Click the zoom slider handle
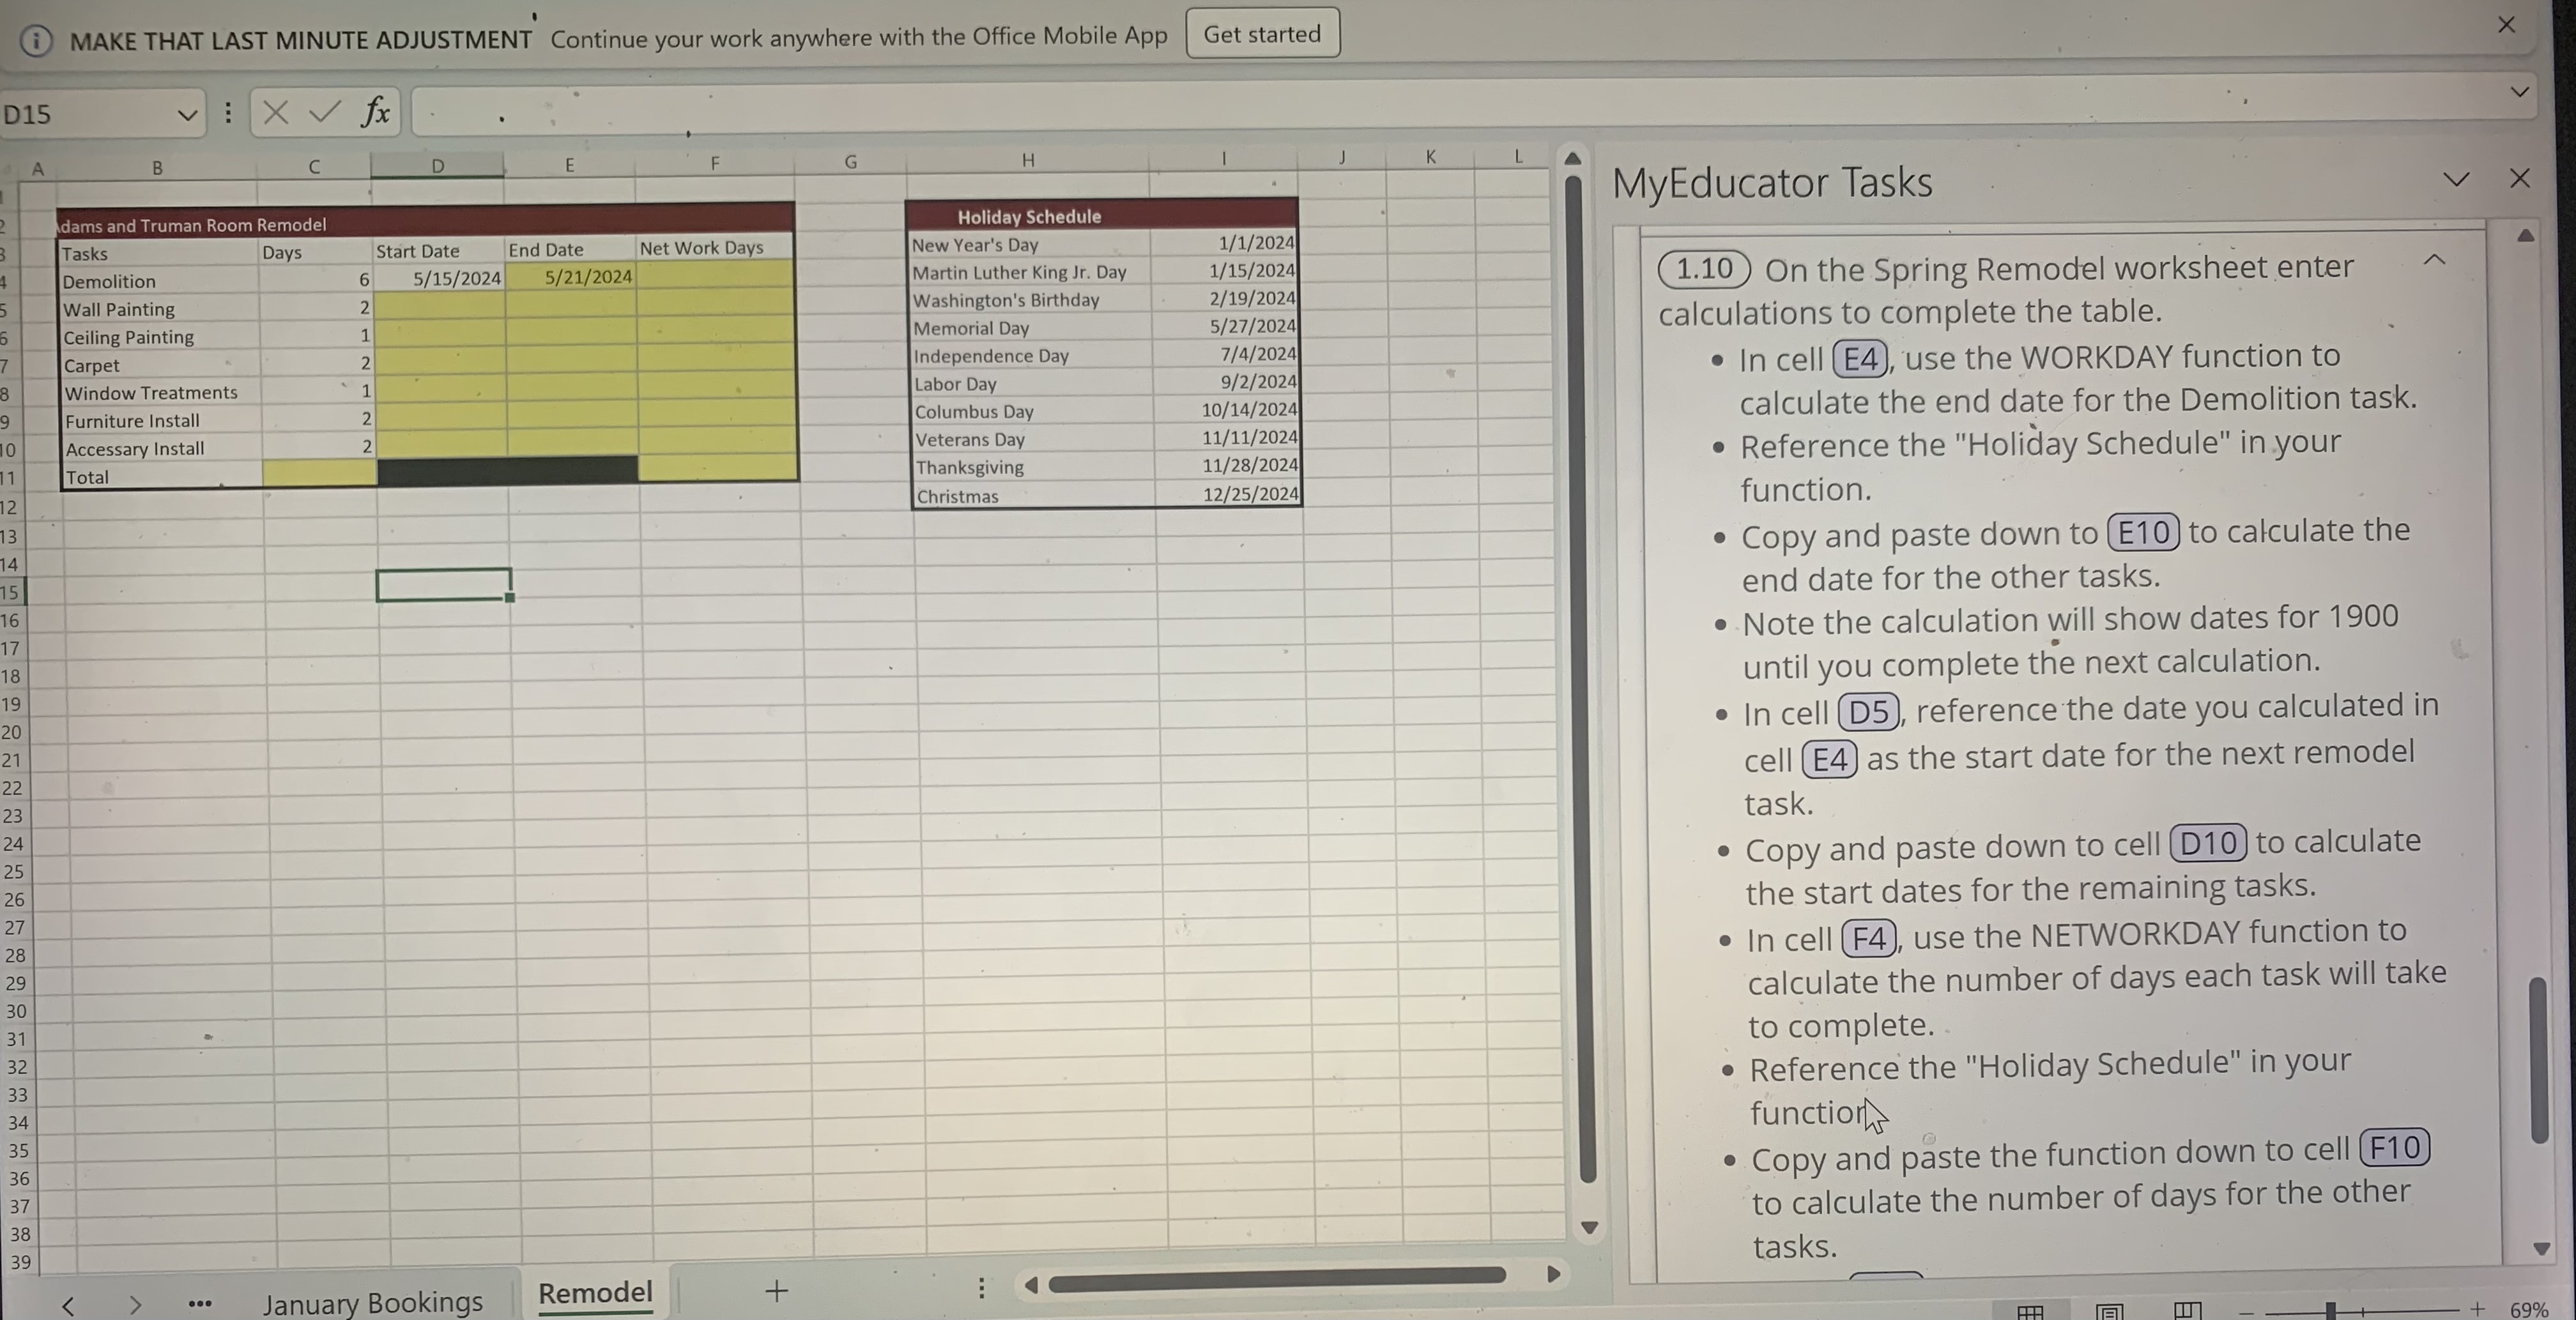2576x1320 pixels. (x=2330, y=1310)
